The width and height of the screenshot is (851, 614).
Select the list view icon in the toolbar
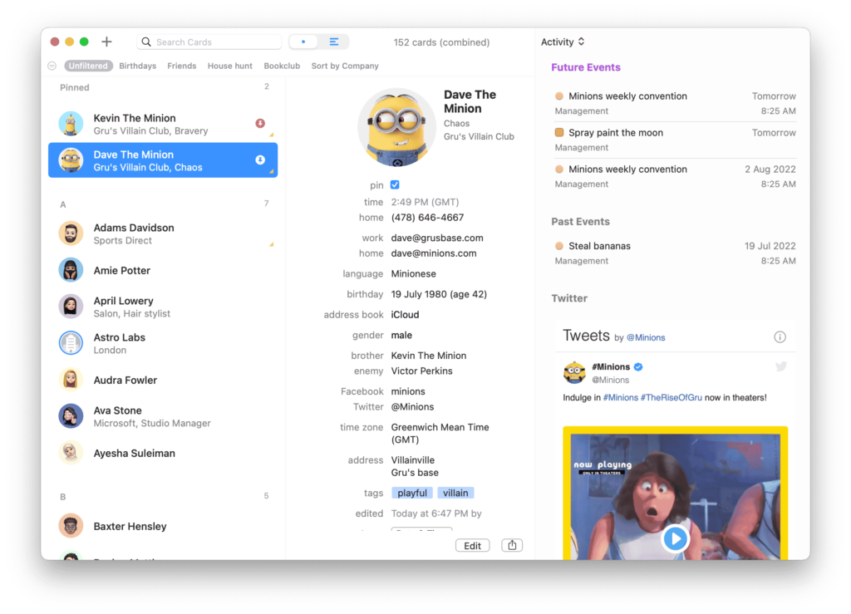click(335, 40)
